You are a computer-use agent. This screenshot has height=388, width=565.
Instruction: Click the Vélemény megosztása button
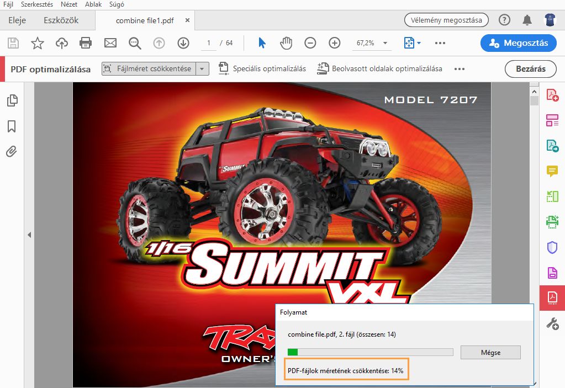pyautogui.click(x=446, y=20)
